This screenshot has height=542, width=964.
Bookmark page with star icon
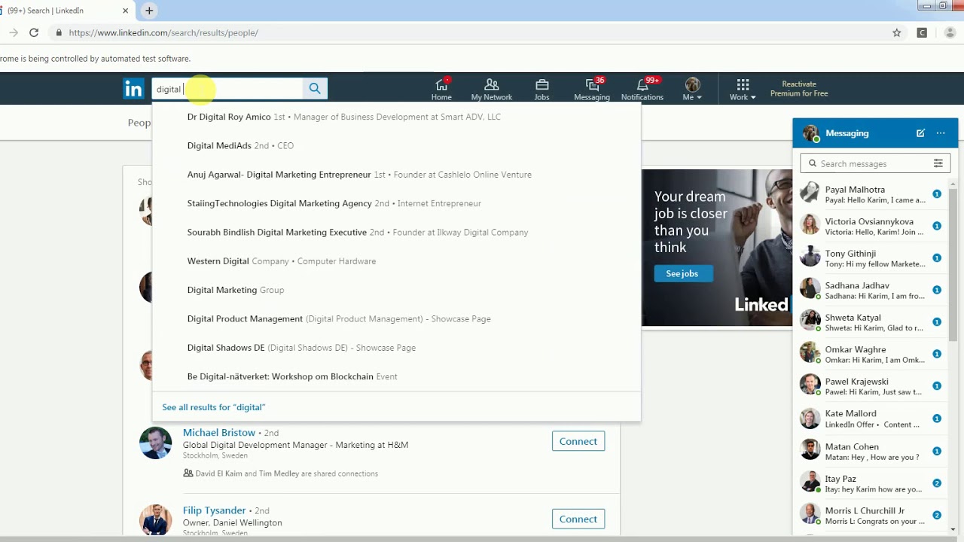897,32
